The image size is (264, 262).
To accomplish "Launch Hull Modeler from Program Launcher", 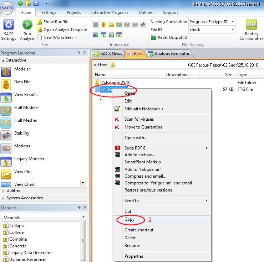I will [20, 110].
